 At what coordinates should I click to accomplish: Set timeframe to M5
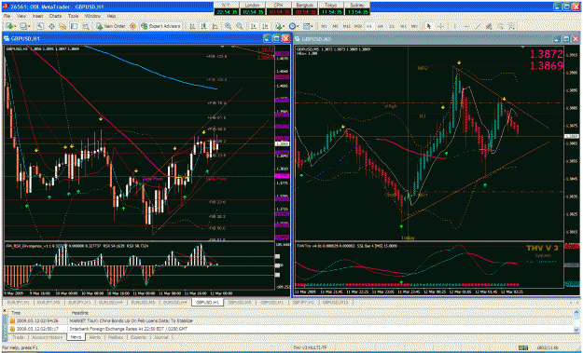(336, 26)
